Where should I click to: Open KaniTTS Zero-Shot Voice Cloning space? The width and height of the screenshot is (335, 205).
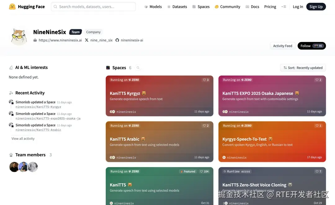[272, 186]
